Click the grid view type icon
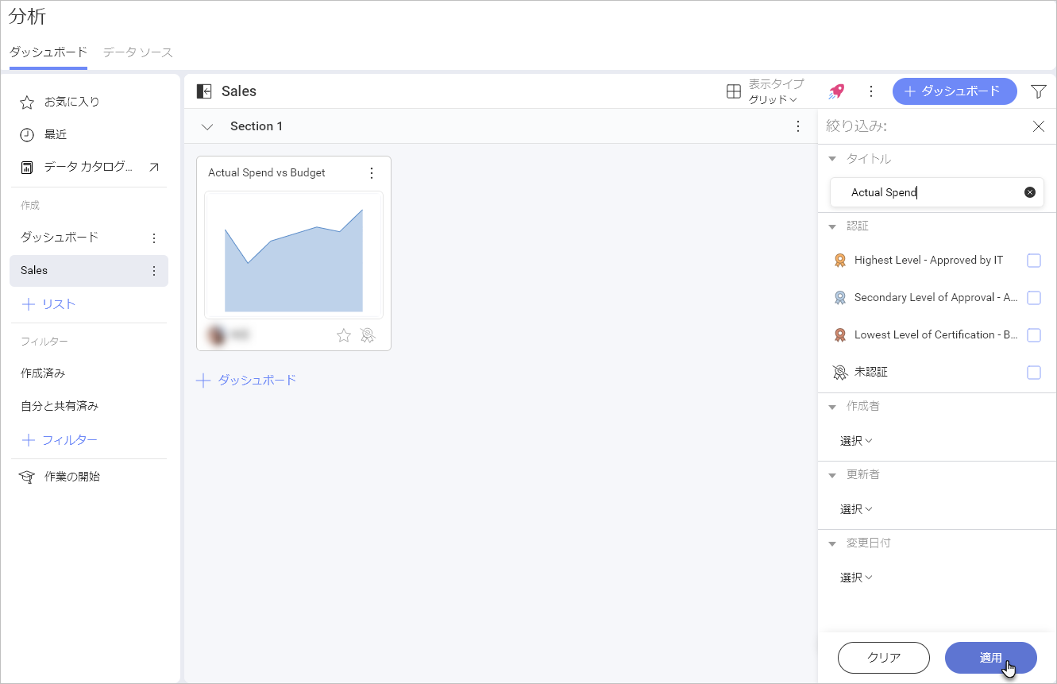This screenshot has height=684, width=1057. [734, 91]
